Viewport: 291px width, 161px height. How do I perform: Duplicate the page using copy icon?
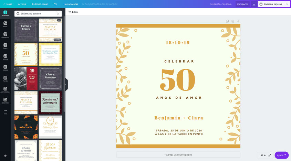coord(232,21)
